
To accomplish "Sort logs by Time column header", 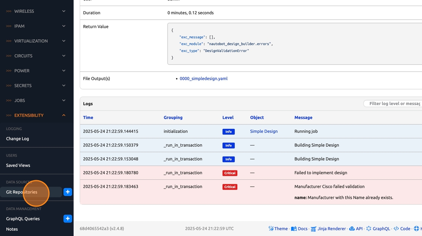I will pyautogui.click(x=88, y=117).
